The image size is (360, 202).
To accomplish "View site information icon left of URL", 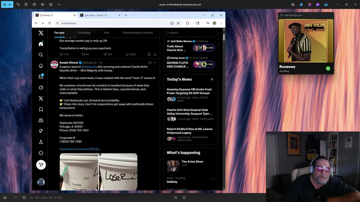I will (57, 23).
